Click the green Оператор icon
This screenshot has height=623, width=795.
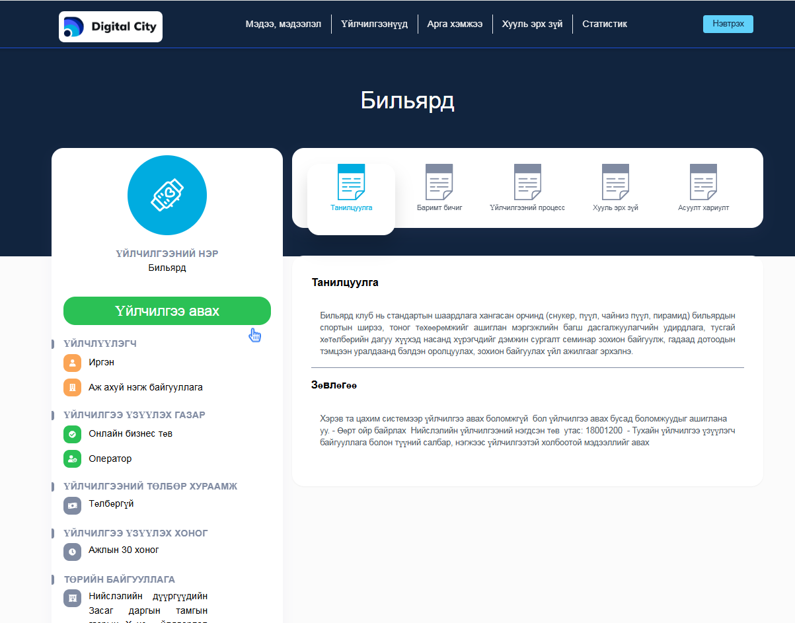72,458
